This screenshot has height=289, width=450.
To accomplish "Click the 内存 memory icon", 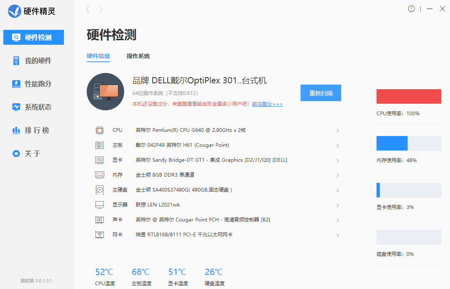I will (x=100, y=175).
